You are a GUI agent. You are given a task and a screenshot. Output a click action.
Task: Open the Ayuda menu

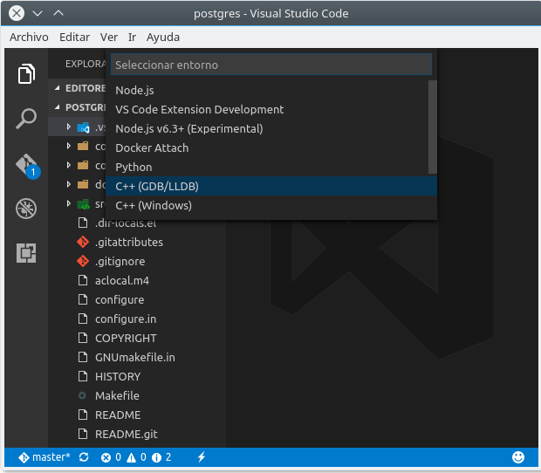click(163, 38)
